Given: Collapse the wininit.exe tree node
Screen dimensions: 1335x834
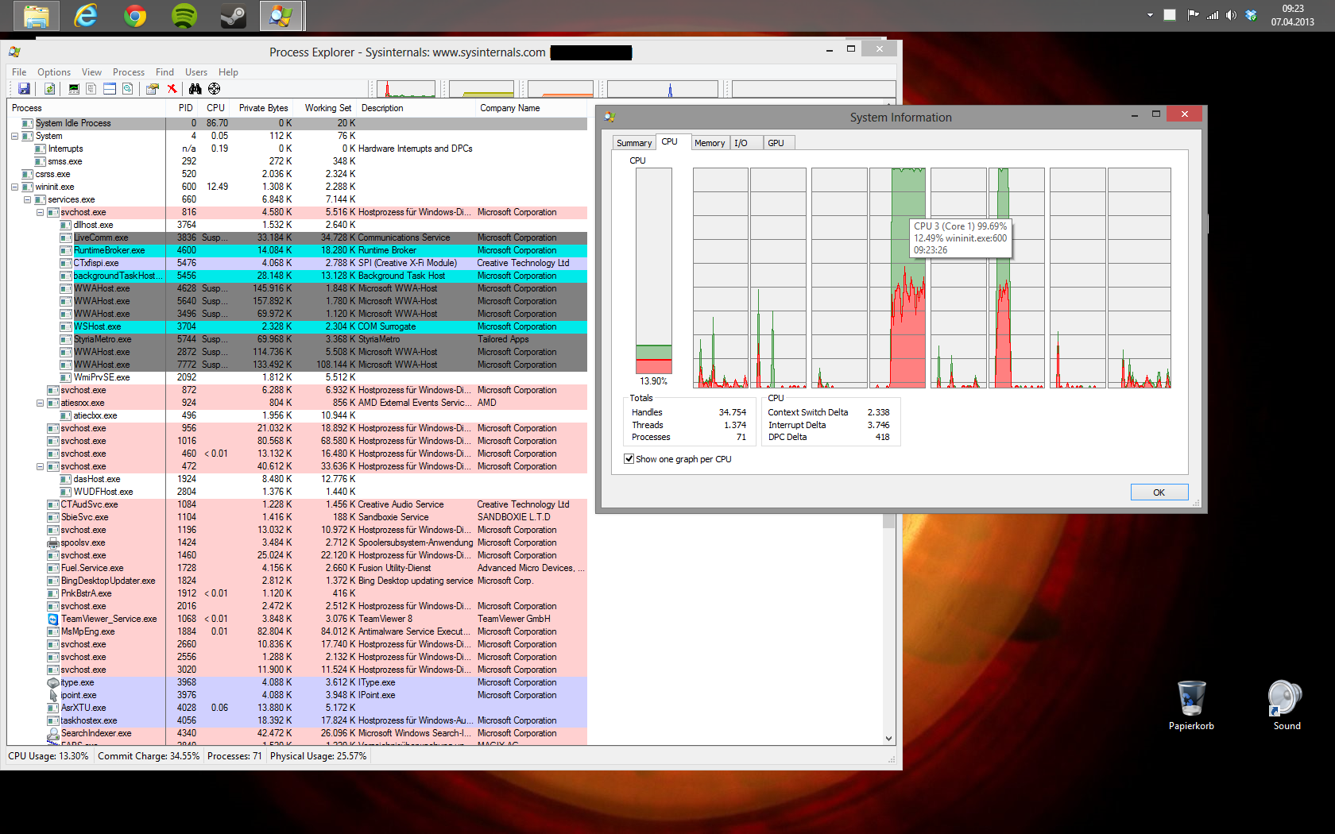Looking at the screenshot, I should click(x=14, y=187).
